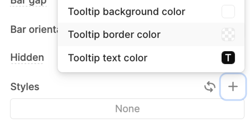Click the word background in the first row
This screenshot has width=250, height=133.
click(x=131, y=12)
